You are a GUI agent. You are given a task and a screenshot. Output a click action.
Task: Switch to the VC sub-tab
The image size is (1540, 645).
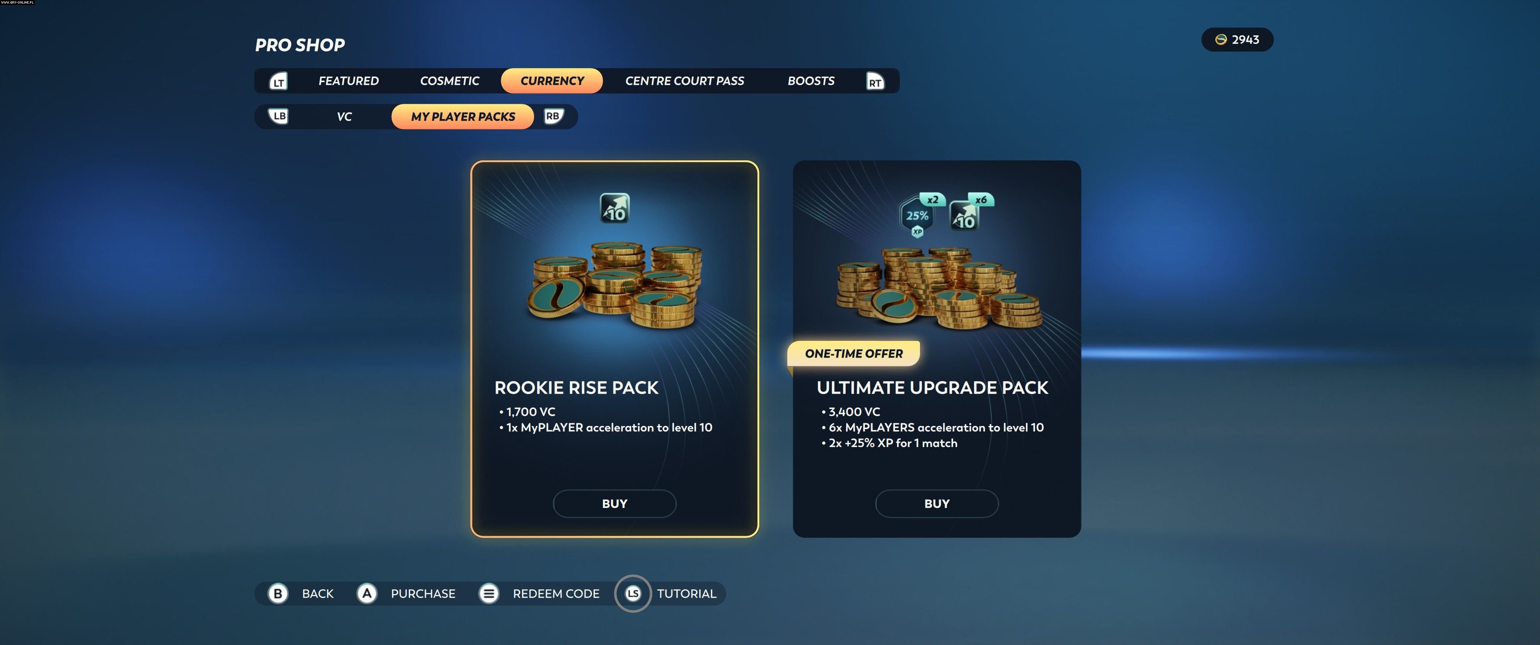pos(344,116)
